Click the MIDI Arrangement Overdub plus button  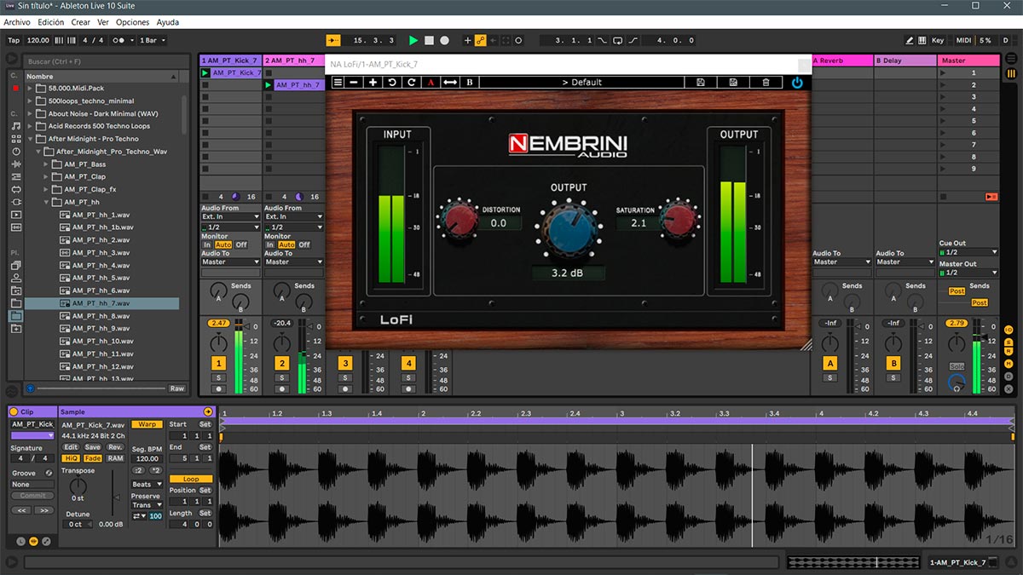tap(467, 40)
